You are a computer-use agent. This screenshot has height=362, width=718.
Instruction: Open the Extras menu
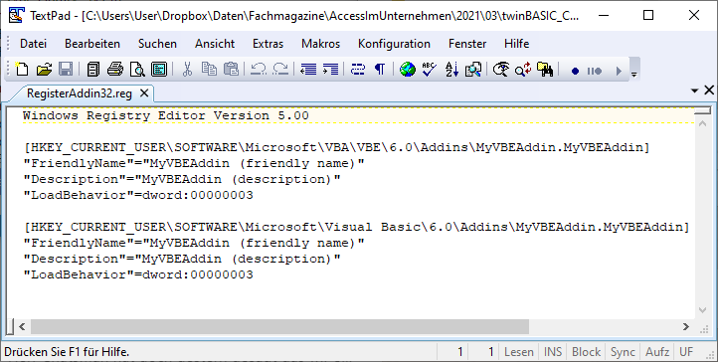click(x=268, y=44)
